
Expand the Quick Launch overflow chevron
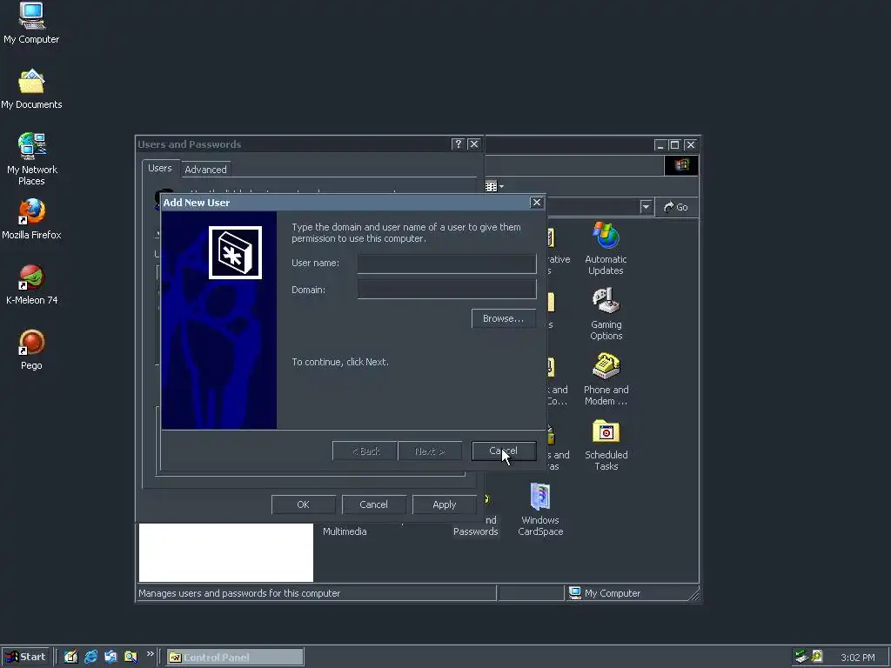point(150,654)
